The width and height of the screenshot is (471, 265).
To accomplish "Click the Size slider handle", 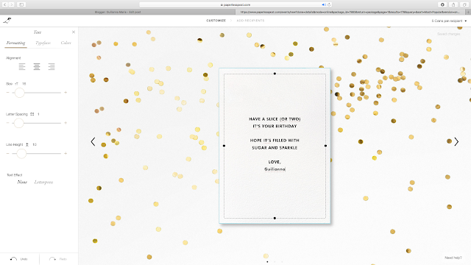I will [20, 93].
